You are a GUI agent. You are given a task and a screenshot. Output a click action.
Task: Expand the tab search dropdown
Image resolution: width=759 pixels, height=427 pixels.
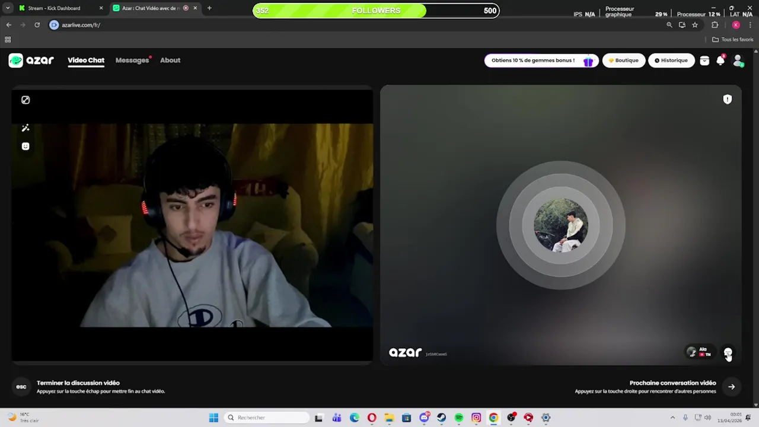pos(7,8)
